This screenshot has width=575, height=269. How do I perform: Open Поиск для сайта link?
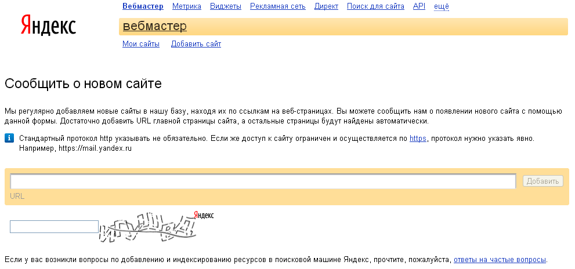click(375, 6)
